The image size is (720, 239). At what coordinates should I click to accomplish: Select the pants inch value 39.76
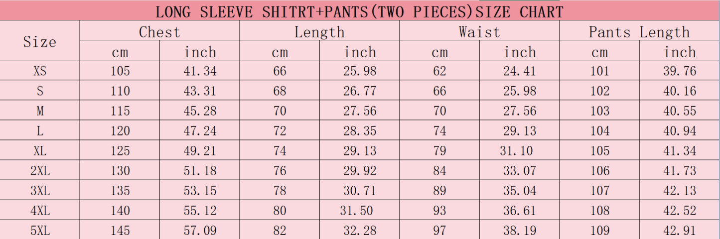(x=680, y=71)
